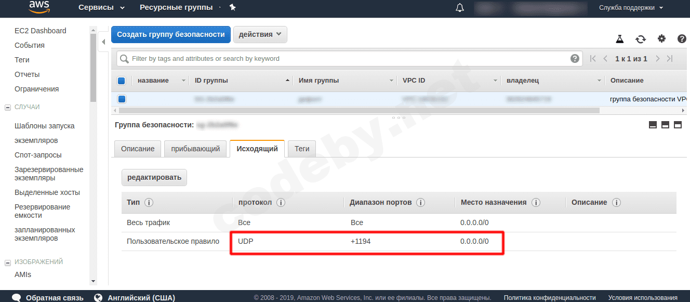Click the table horizontal scrollbar
Viewport: 690px width, 302px height.
(x=359, y=110)
